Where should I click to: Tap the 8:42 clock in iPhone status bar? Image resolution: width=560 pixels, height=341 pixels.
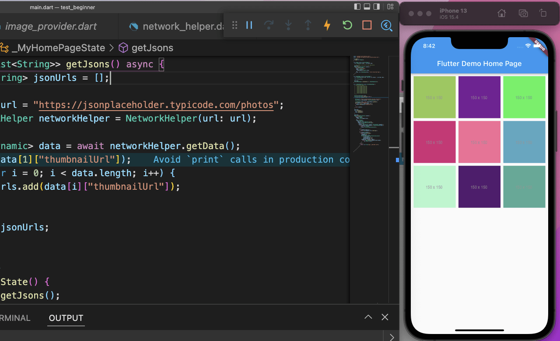429,46
